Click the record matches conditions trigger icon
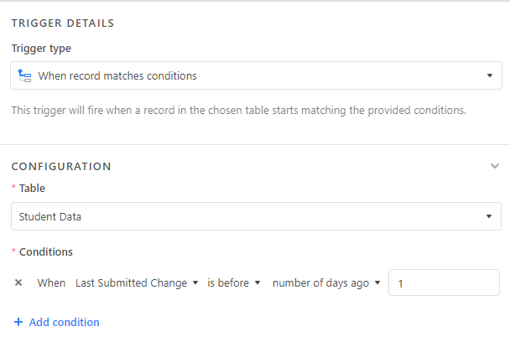Screen dimensions: 510x347 [24, 75]
